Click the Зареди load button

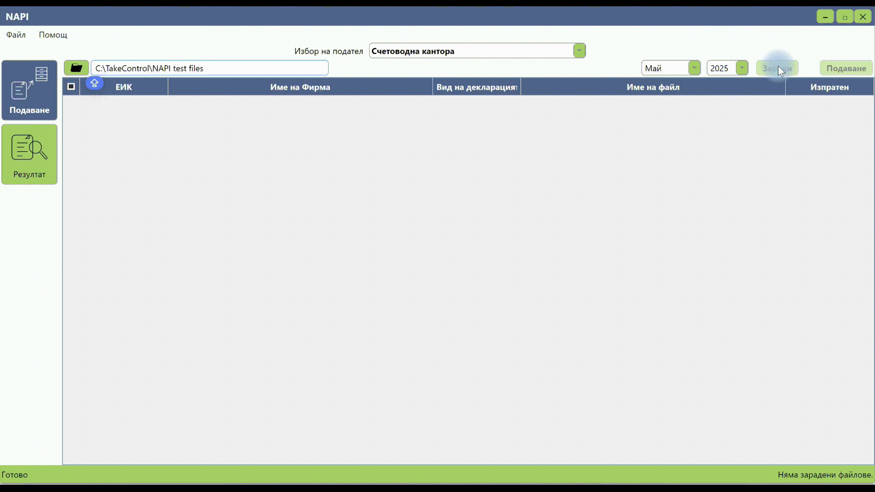point(777,68)
